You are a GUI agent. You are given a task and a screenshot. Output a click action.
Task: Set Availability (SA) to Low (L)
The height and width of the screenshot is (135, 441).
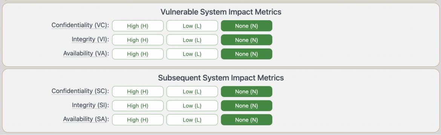192,120
